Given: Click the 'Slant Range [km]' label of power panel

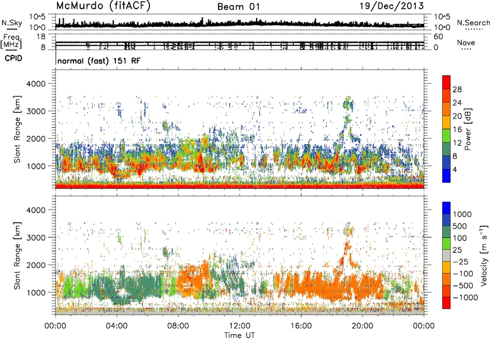Looking at the screenshot, I should 17,129.
